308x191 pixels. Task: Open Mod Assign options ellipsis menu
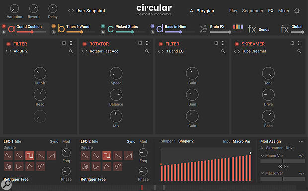coord(301,141)
